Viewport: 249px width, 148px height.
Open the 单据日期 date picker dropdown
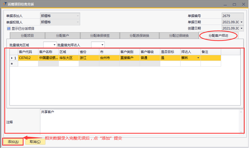coord(241,22)
